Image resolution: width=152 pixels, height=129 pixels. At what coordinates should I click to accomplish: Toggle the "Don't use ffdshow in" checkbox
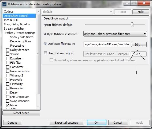click(x=45, y=44)
